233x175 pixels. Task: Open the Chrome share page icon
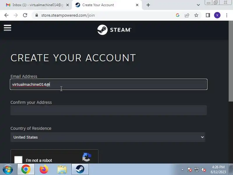click(x=187, y=15)
